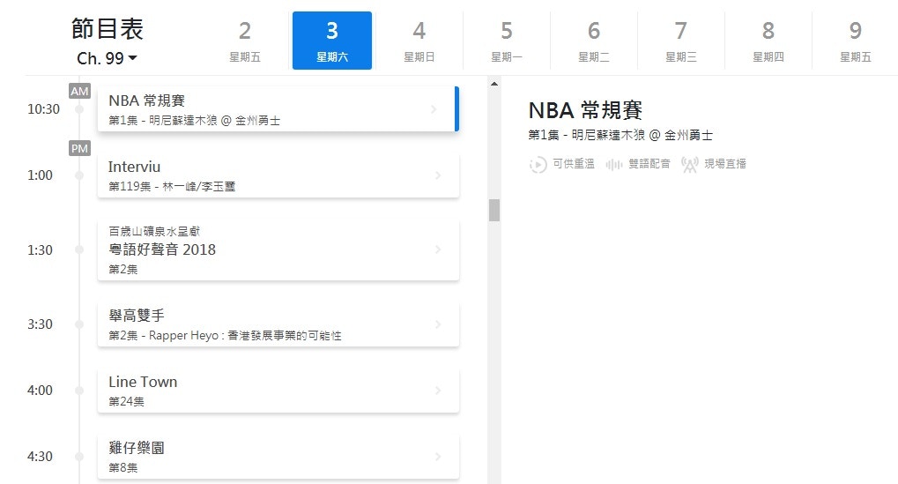Click the schedule list scrollbar thumb
The image size is (898, 484).
click(494, 210)
